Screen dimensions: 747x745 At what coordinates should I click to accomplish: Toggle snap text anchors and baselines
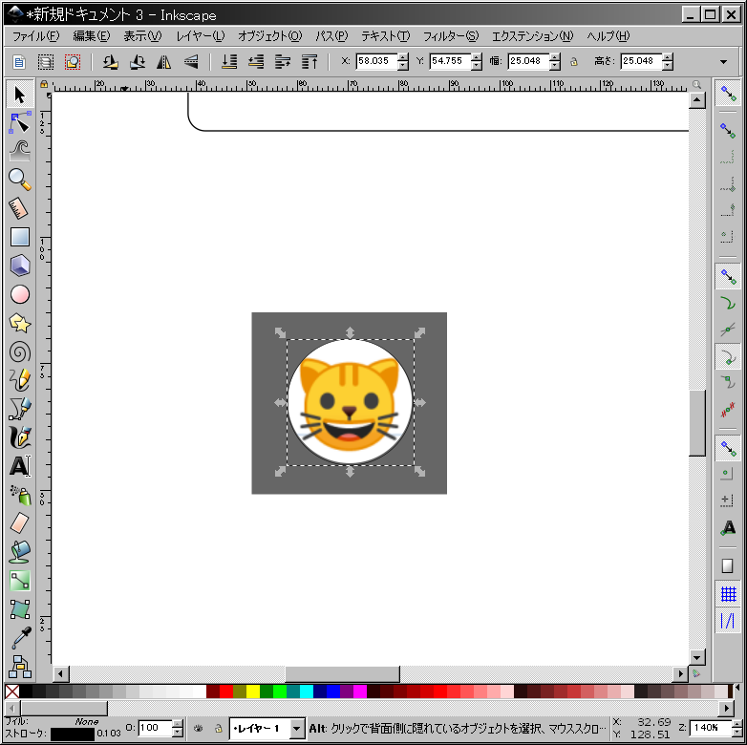[x=728, y=528]
